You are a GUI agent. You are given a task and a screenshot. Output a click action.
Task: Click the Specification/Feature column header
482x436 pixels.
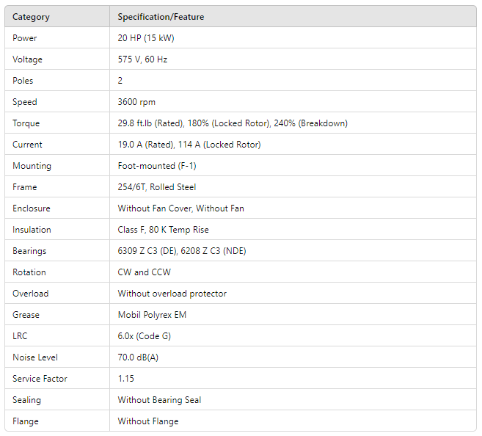point(161,16)
